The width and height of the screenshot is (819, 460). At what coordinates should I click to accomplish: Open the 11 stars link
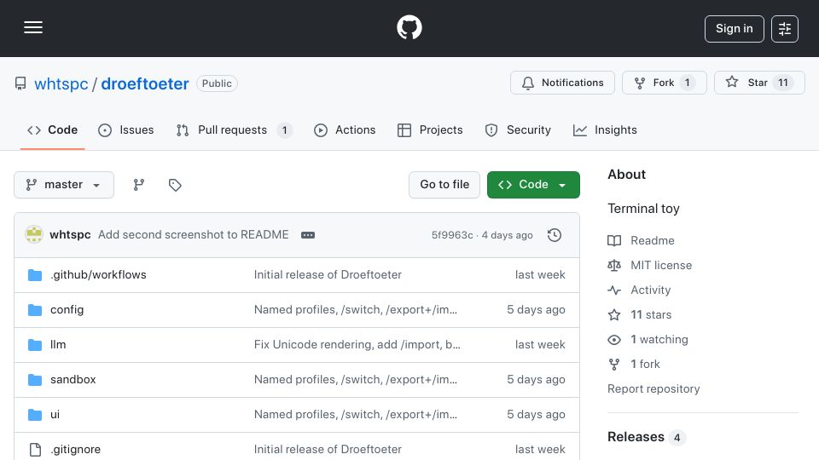[651, 315]
